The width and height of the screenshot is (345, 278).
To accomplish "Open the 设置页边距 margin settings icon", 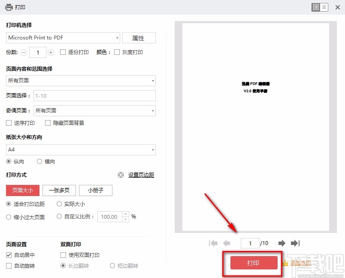I will point(121,175).
